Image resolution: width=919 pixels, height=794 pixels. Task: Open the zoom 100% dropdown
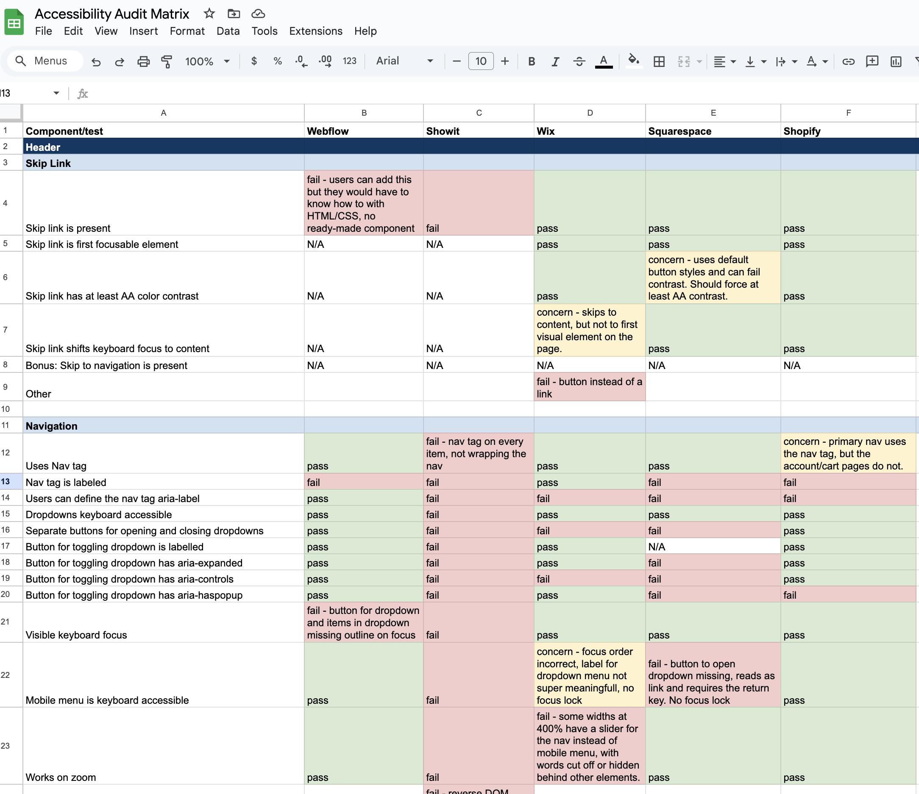207,61
